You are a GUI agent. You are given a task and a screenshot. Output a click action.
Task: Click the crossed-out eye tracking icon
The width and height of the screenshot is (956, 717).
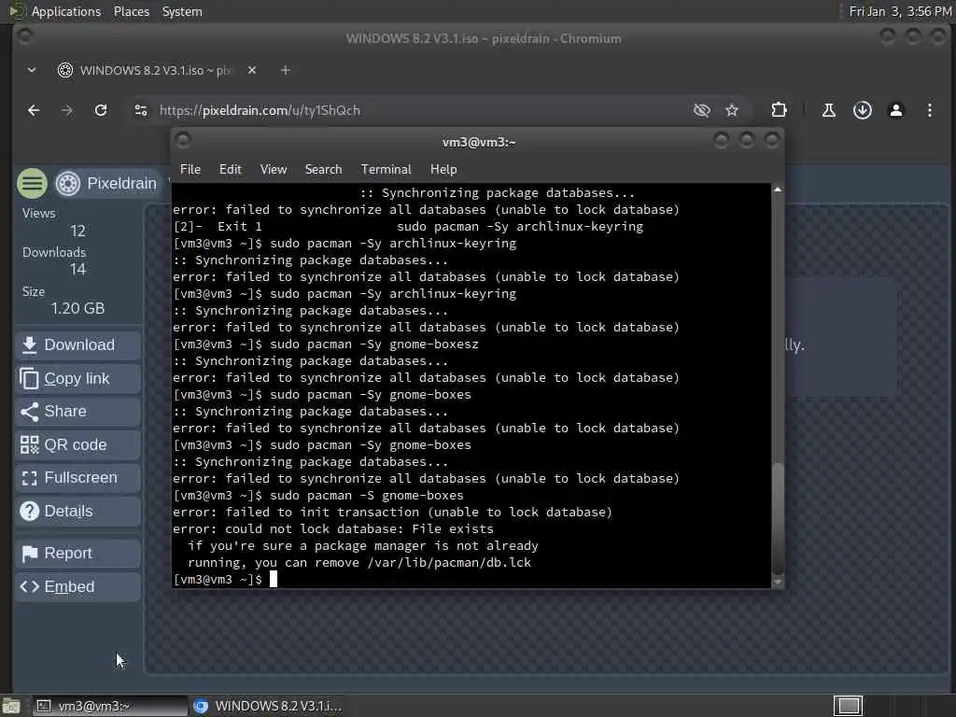[702, 110]
